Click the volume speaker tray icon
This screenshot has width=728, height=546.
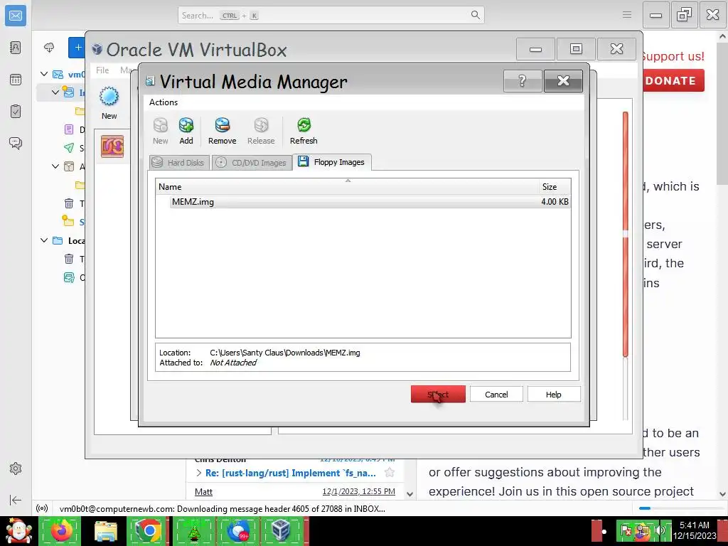pyautogui.click(x=659, y=530)
